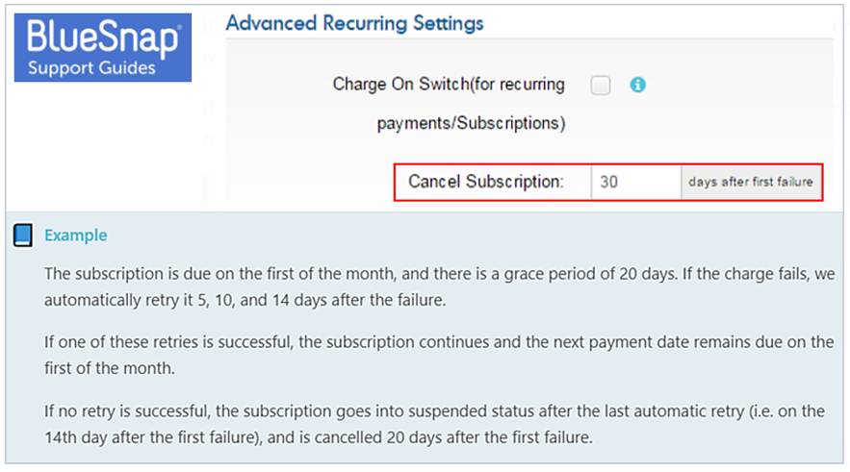The height and width of the screenshot is (472, 850).
Task: Click the line starting 'first of the month.'
Action: tap(112, 367)
